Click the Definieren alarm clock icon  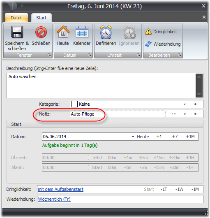pyautogui.click(x=106, y=32)
